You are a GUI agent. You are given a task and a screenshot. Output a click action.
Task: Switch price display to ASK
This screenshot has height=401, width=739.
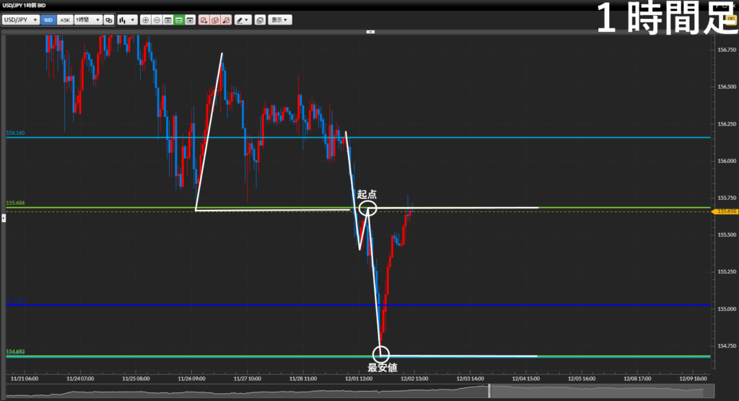coord(65,20)
